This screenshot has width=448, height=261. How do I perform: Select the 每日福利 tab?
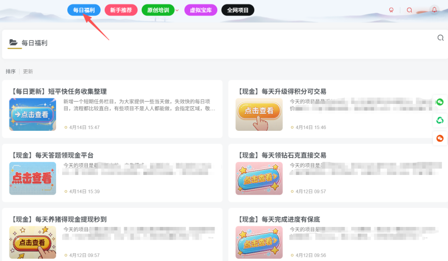coord(85,10)
